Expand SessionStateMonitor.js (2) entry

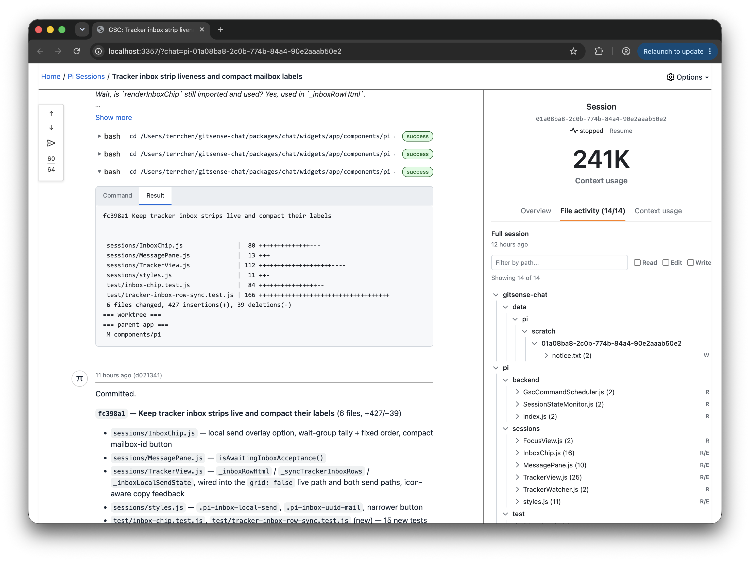517,404
